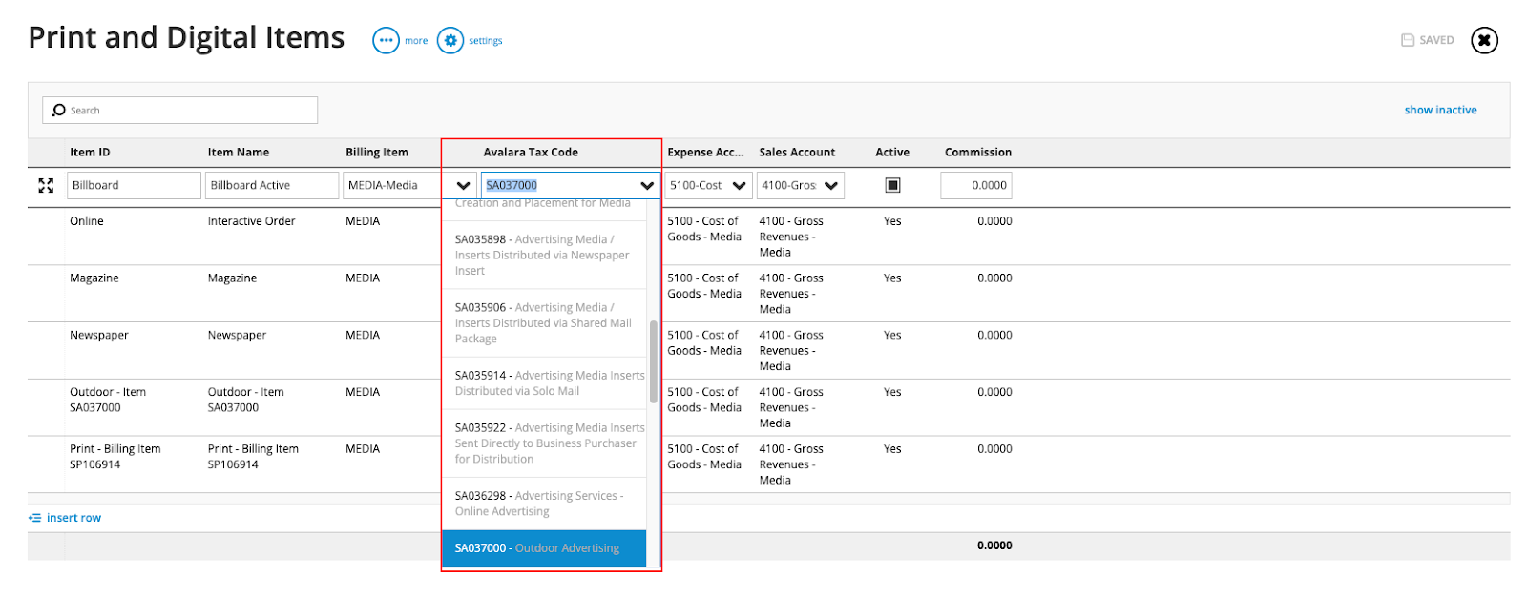Click the insert row icon
Screen dimensions: 1527x598
[x=35, y=518]
